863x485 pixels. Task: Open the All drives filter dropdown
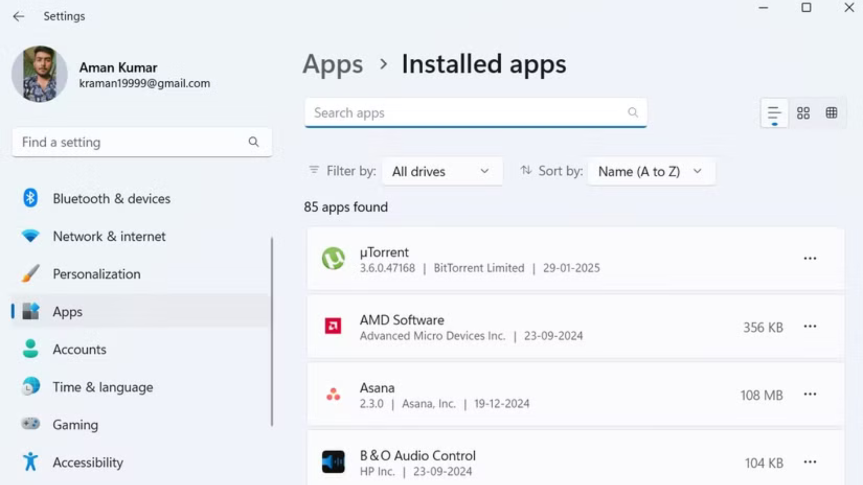442,171
